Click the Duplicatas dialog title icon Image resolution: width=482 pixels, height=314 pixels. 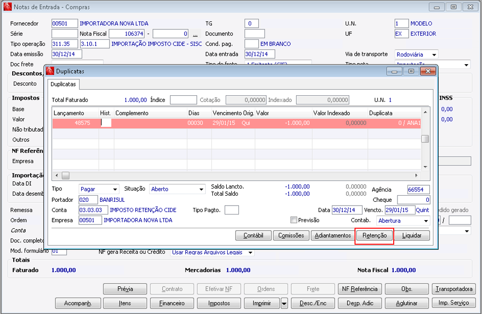[x=51, y=71]
